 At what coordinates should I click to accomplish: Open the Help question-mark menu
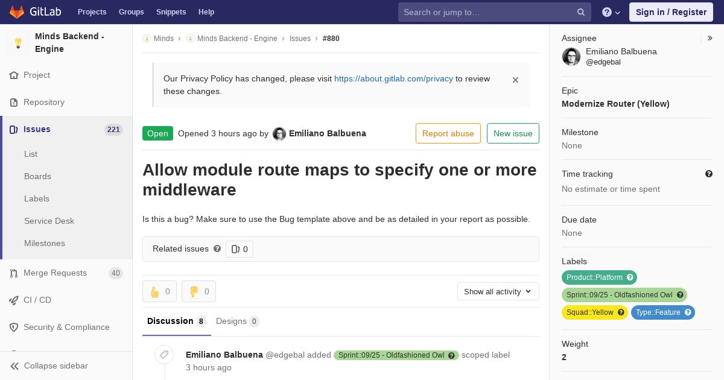(611, 12)
